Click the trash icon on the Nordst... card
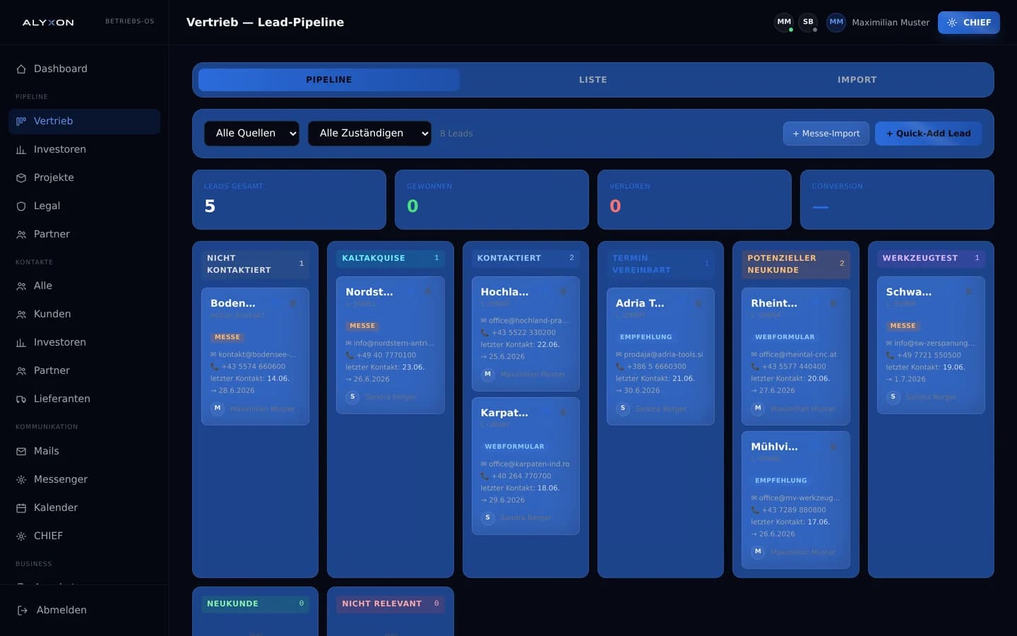Viewport: 1017px width, 636px height. 428,292
